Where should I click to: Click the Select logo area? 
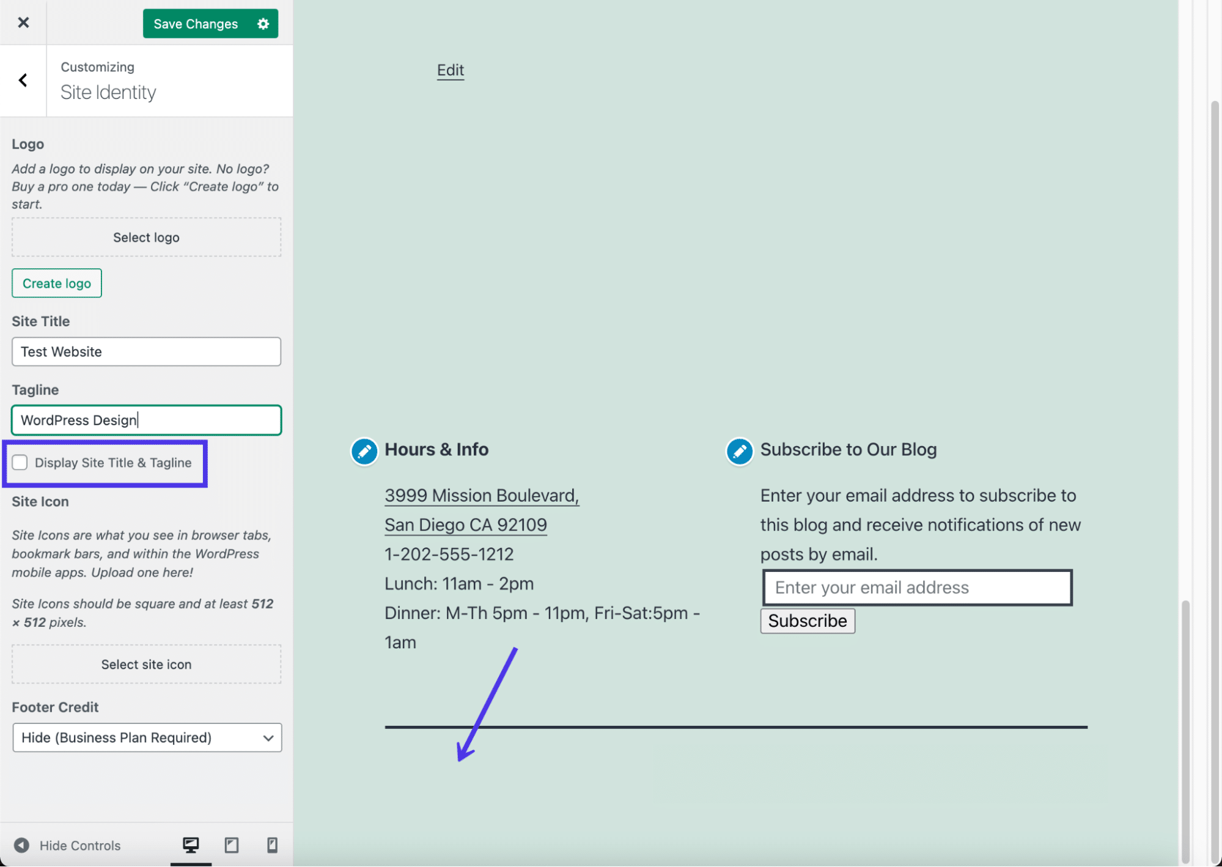point(146,238)
